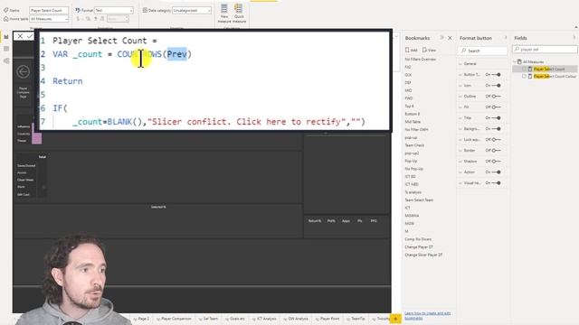Select the Change Player DT bookmark

419,246
